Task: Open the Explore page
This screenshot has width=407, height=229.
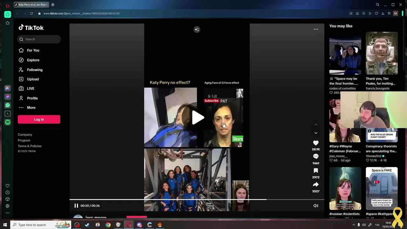Action: tap(33, 60)
